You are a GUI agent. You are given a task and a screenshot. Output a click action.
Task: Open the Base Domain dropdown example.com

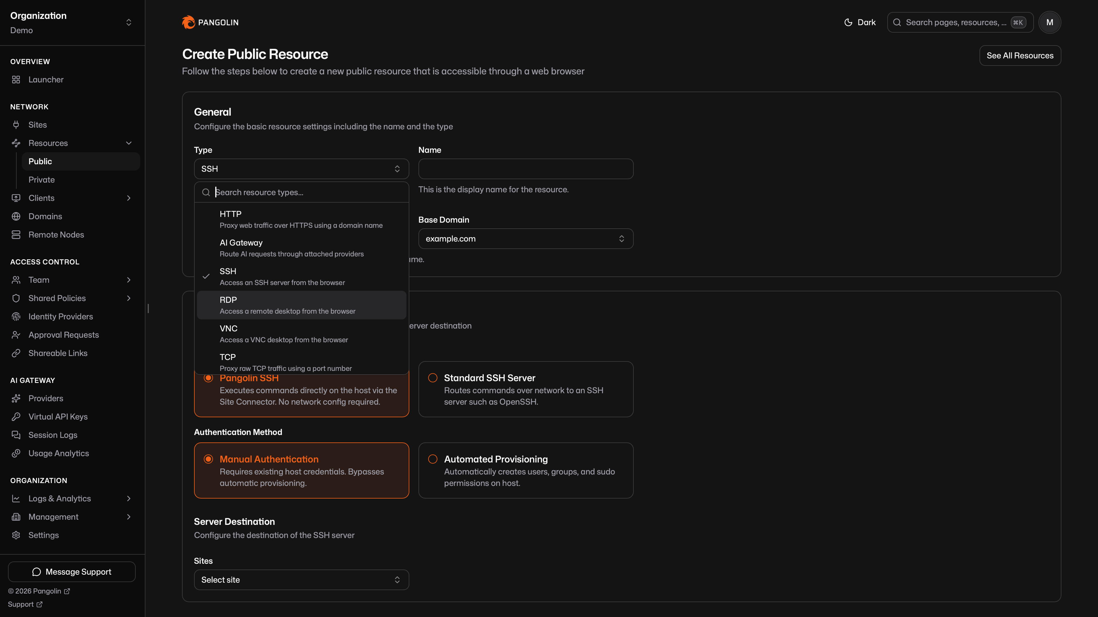pyautogui.click(x=526, y=239)
